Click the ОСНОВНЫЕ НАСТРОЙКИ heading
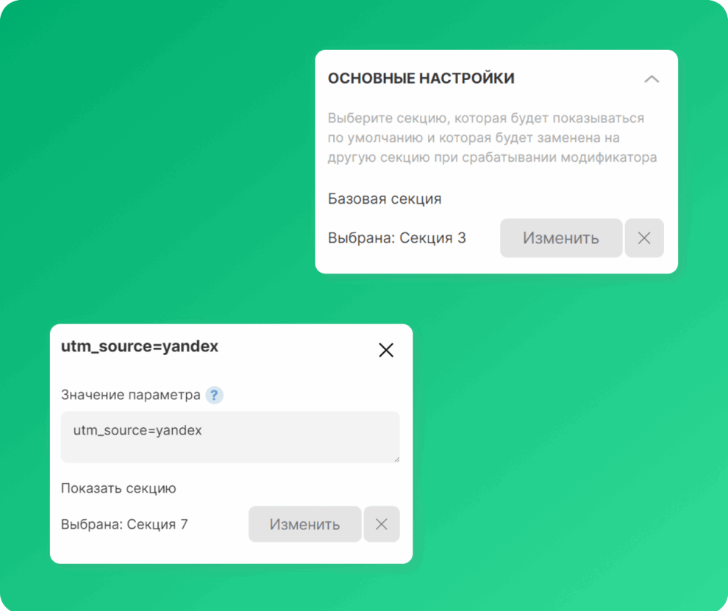 tap(421, 79)
